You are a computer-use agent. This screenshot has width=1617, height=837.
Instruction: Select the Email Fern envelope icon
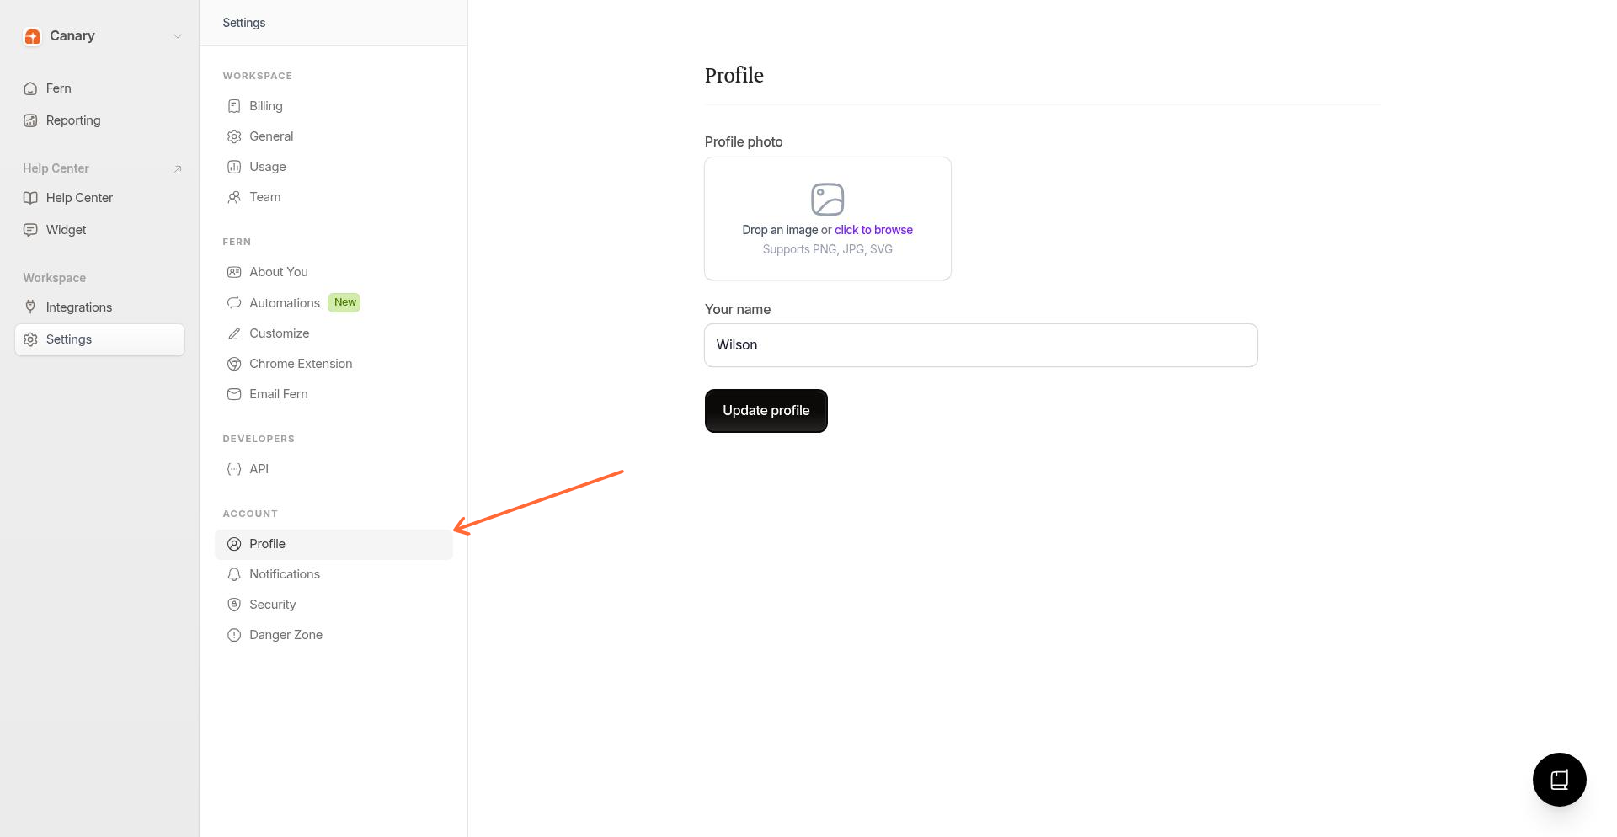point(234,393)
